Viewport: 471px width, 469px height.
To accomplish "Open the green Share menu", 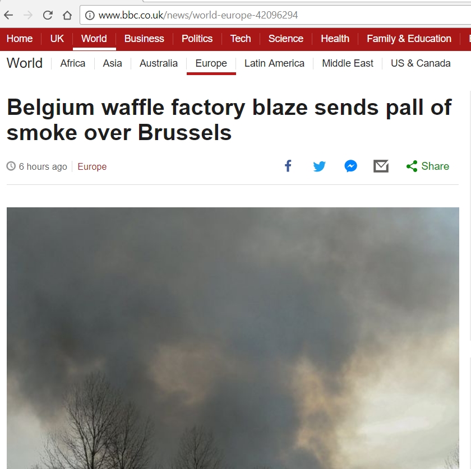I will [x=427, y=166].
